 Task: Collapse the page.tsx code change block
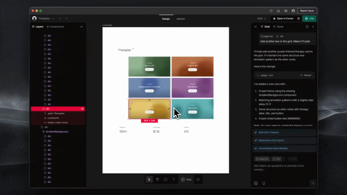coord(257,75)
